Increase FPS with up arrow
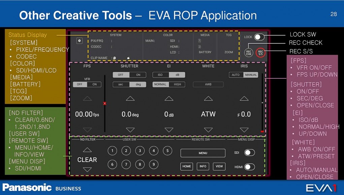This screenshot has height=195, width=344. coord(87,99)
